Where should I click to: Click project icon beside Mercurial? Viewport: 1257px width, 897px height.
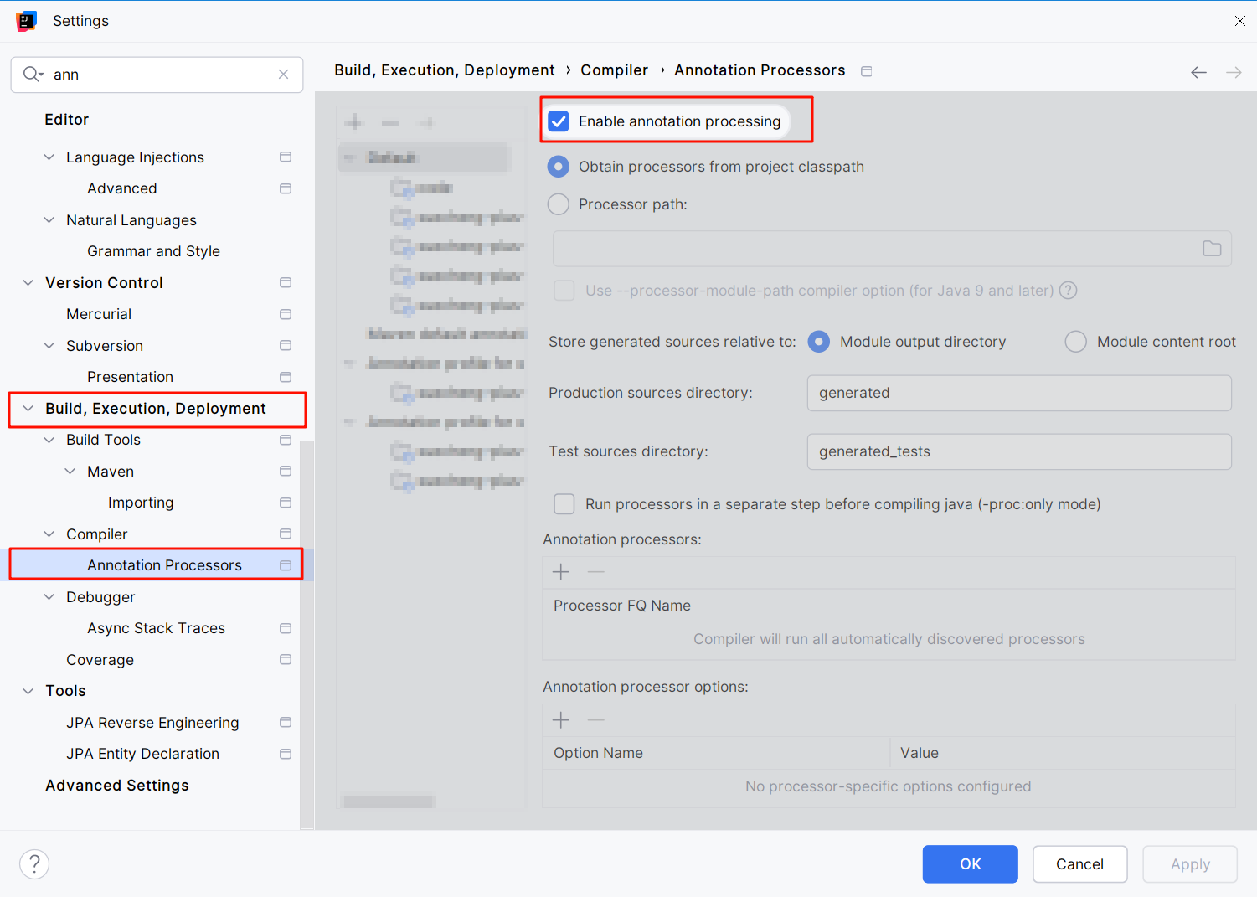coord(286,314)
